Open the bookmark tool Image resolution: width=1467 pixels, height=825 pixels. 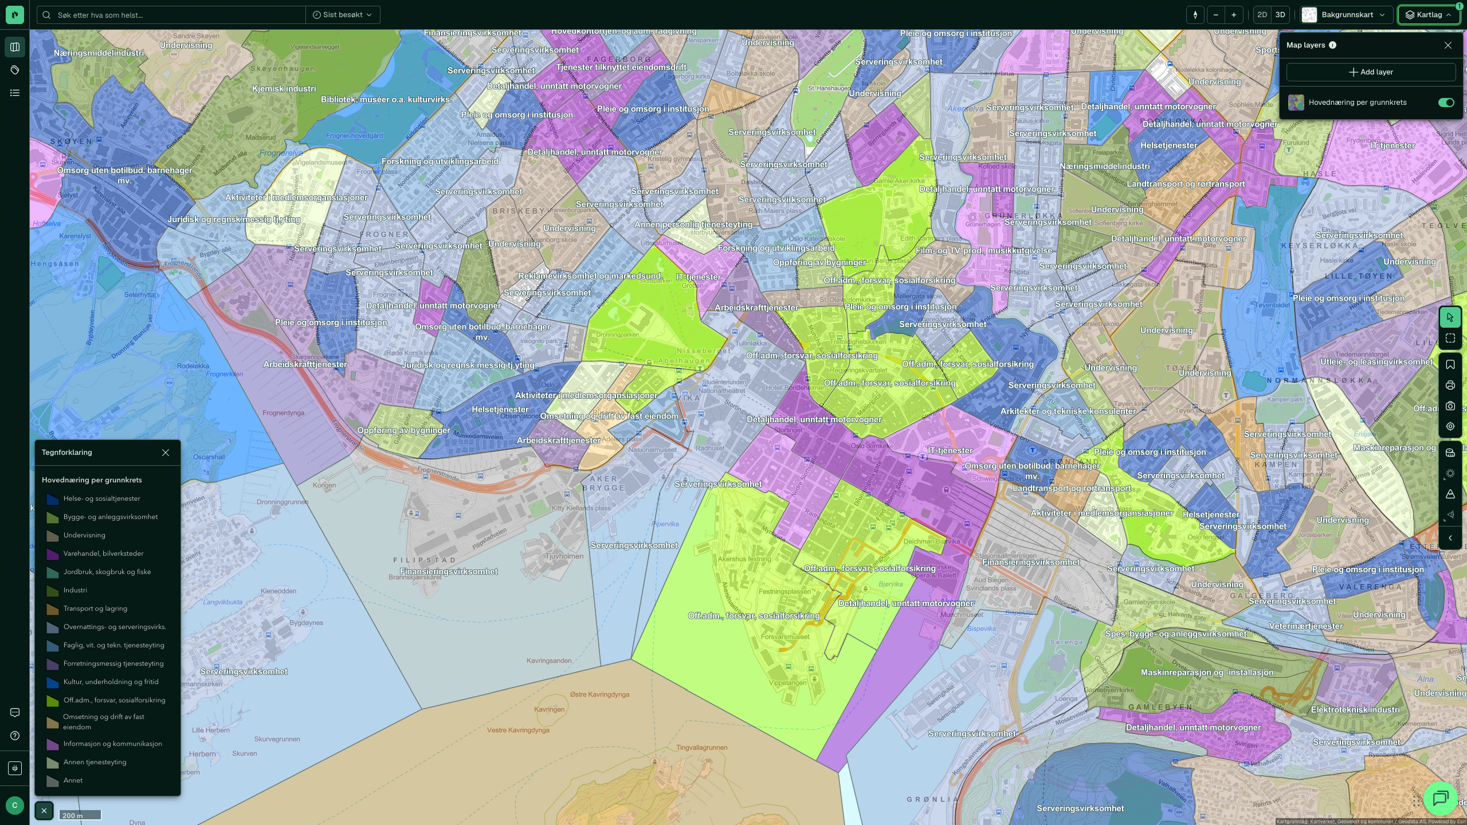tap(1450, 365)
